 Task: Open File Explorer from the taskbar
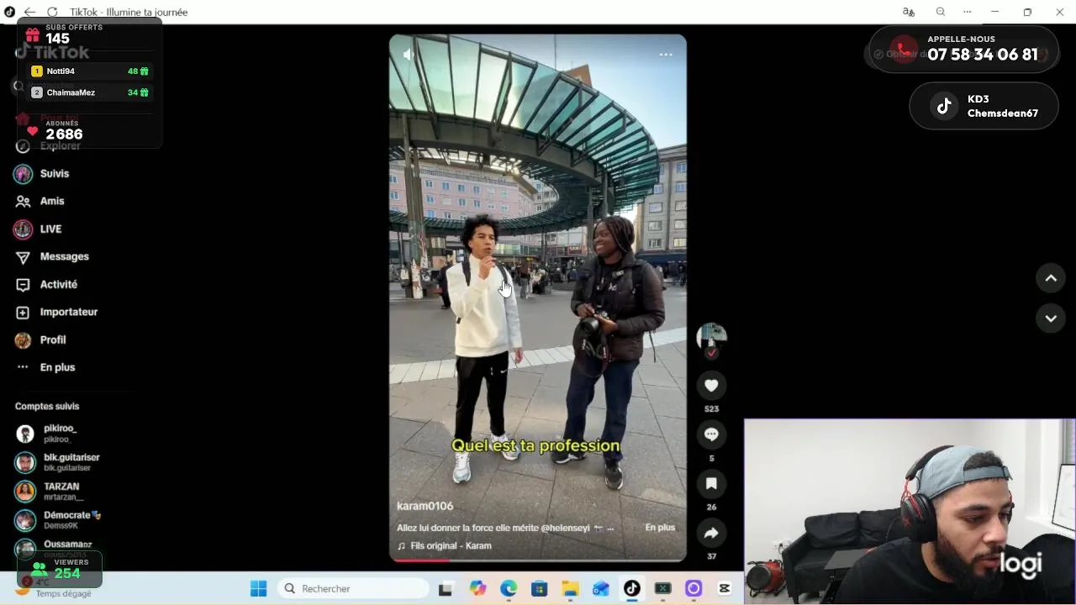570,588
